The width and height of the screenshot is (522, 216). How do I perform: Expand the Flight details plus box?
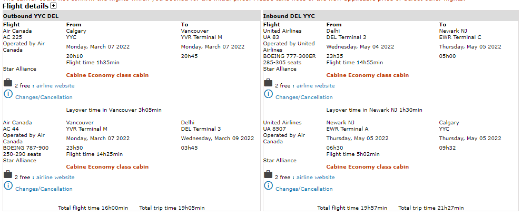click(54, 6)
